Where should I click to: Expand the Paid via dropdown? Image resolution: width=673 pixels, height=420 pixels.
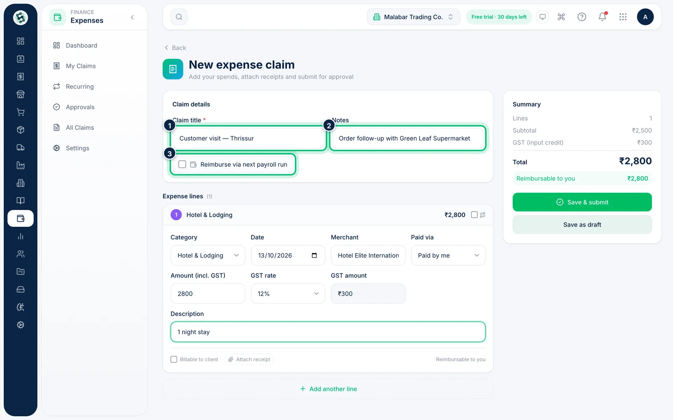tap(448, 255)
